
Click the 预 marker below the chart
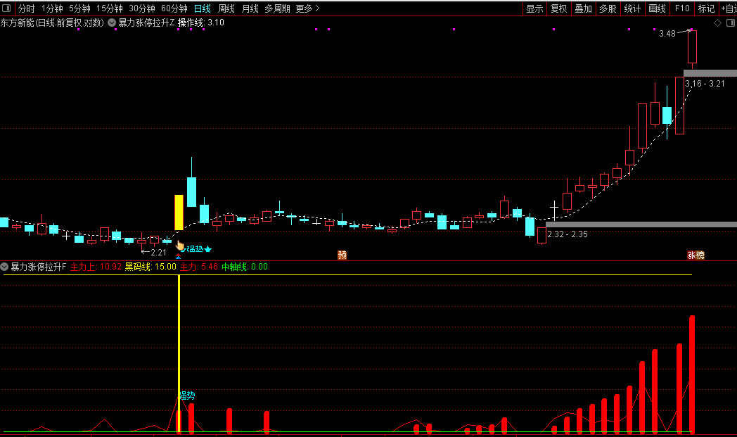tap(342, 255)
